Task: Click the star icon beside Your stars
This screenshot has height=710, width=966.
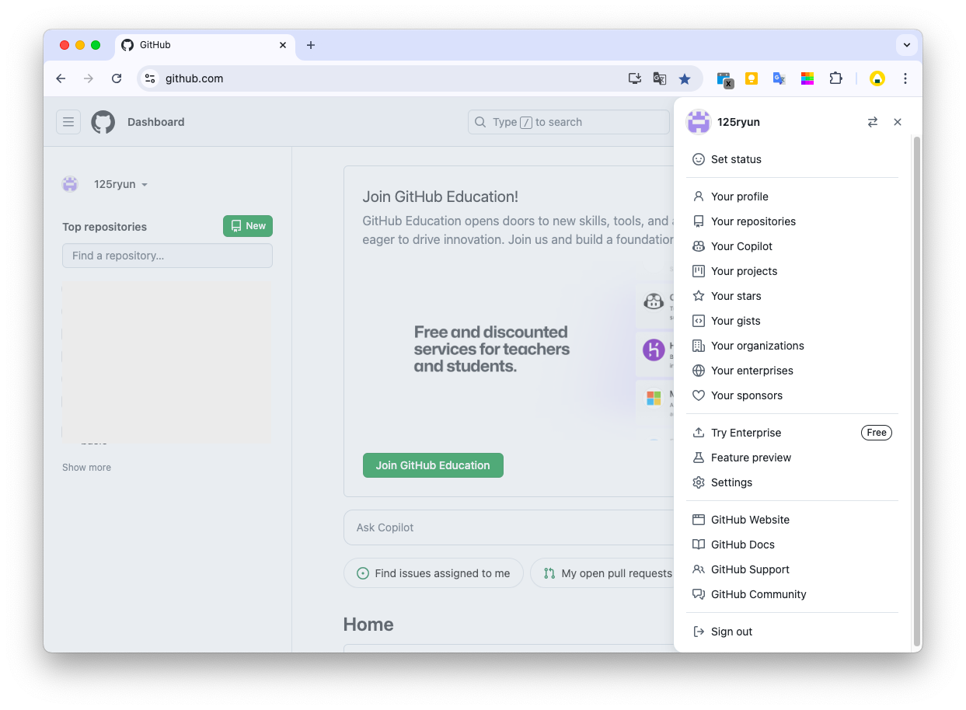Action: pyautogui.click(x=699, y=296)
